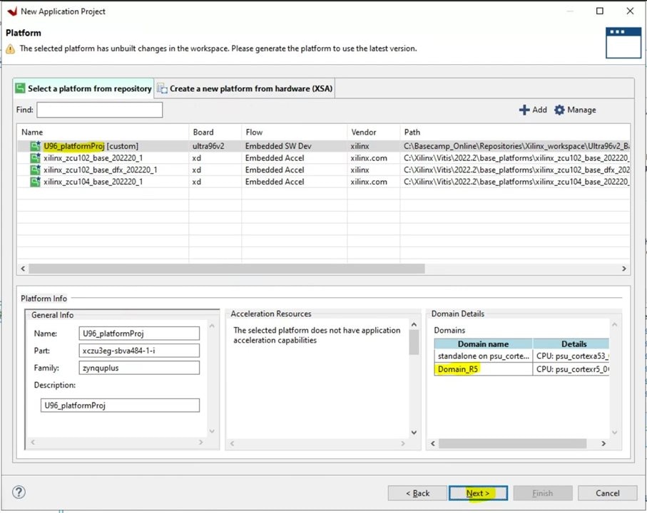Select the U96_platformProj platform icon
The image size is (647, 513).
coord(35,146)
